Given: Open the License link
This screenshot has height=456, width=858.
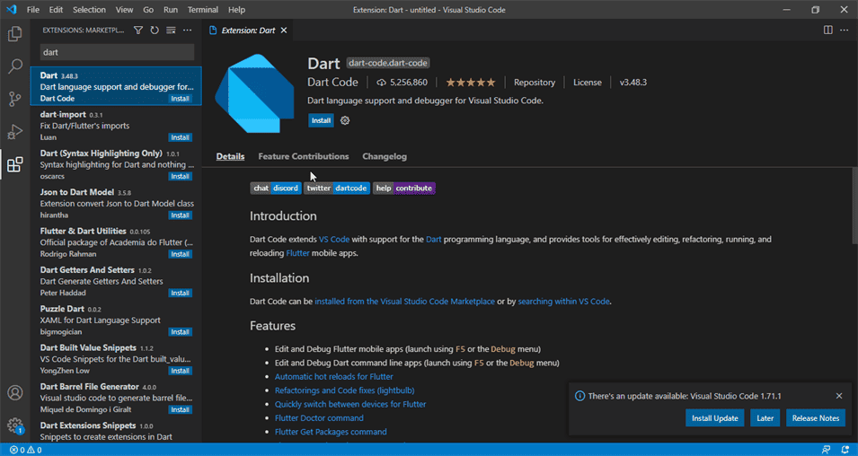Looking at the screenshot, I should 588,83.
